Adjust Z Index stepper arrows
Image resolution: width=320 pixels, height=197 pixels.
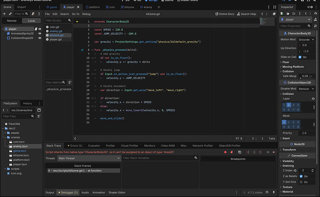[x=313, y=171]
